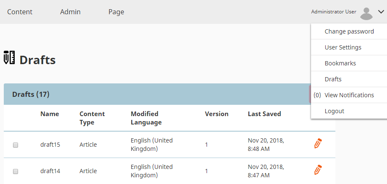Open the Page menu
The image size is (387, 184).
coord(116,12)
